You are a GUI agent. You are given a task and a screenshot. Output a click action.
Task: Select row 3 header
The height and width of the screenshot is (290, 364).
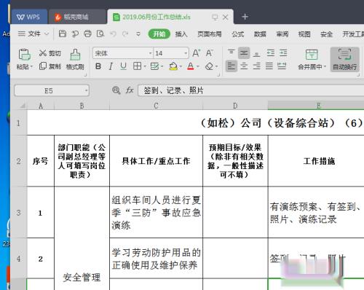(x=19, y=213)
